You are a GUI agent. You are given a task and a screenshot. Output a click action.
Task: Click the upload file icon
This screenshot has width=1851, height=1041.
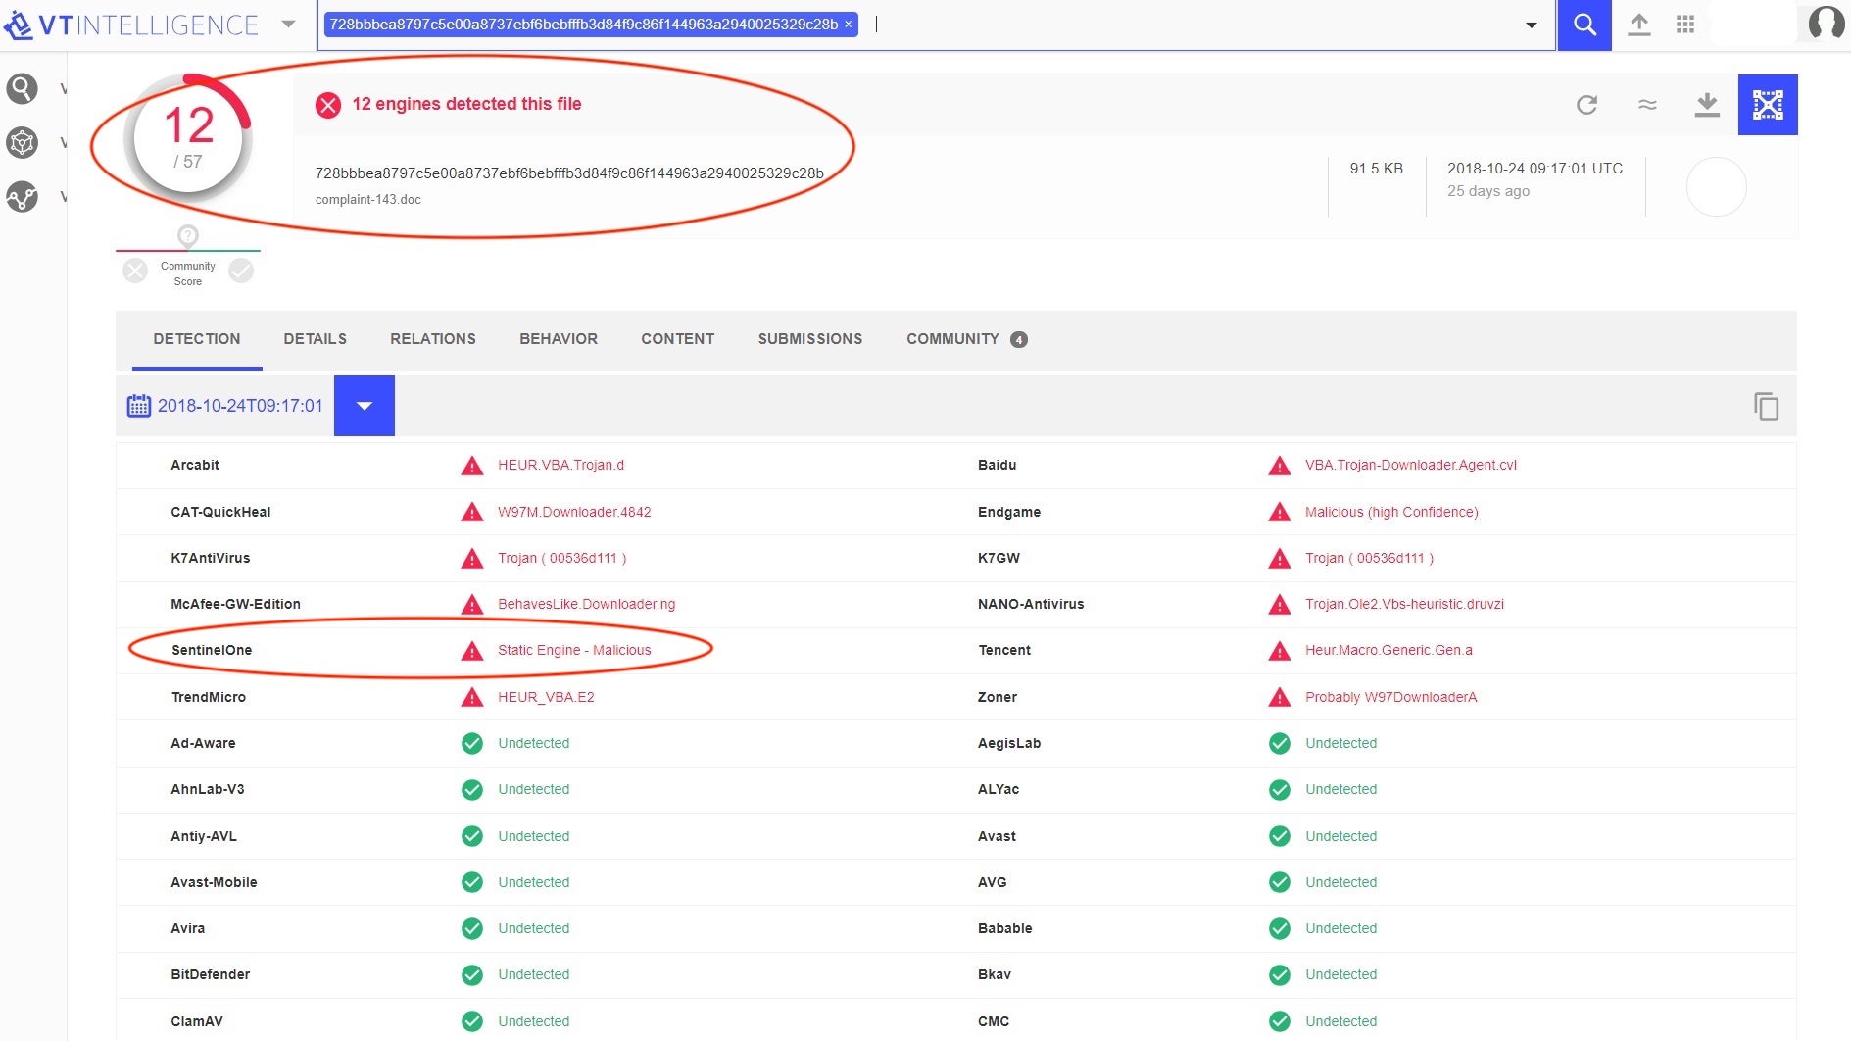1639,25
